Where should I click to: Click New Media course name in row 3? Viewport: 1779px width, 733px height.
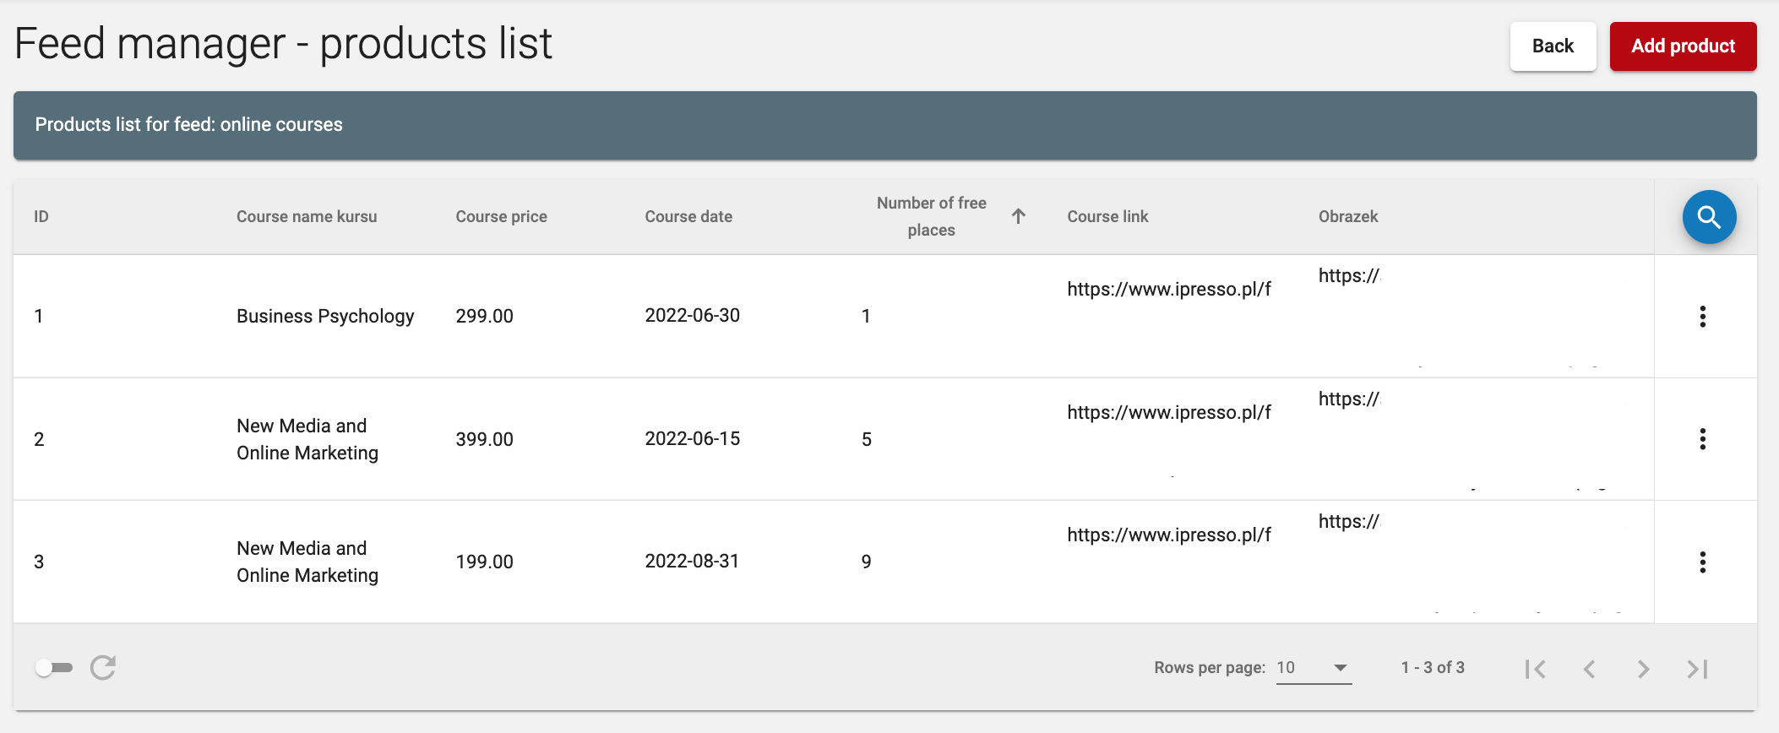(x=307, y=562)
